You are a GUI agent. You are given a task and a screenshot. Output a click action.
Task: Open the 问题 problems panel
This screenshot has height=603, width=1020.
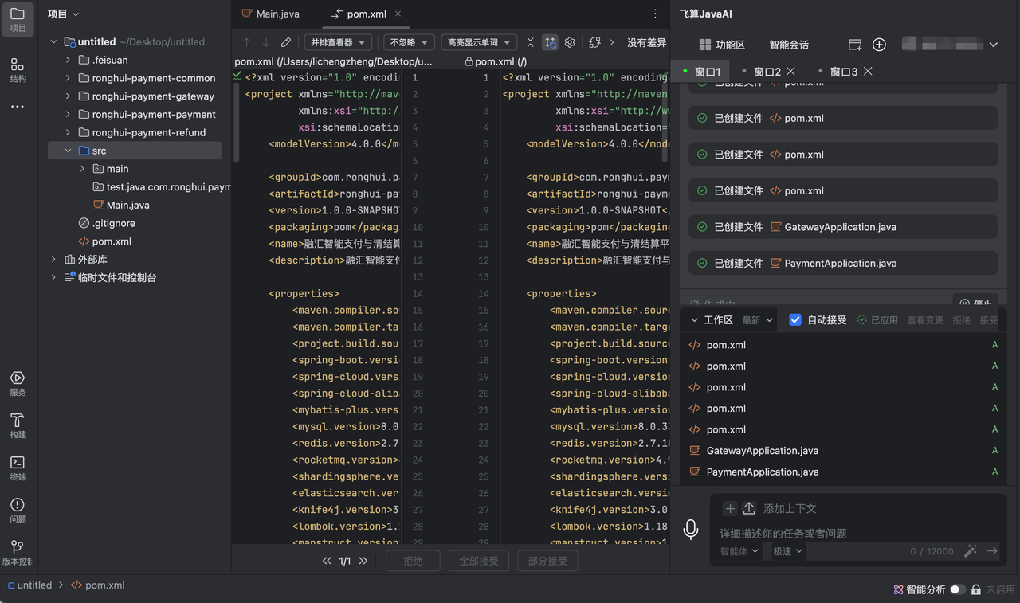pyautogui.click(x=18, y=510)
